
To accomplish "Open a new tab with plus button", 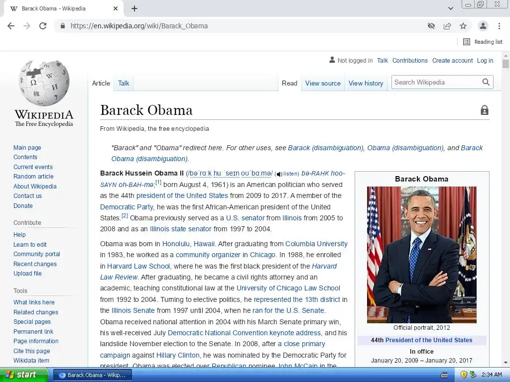I will pos(134,8).
